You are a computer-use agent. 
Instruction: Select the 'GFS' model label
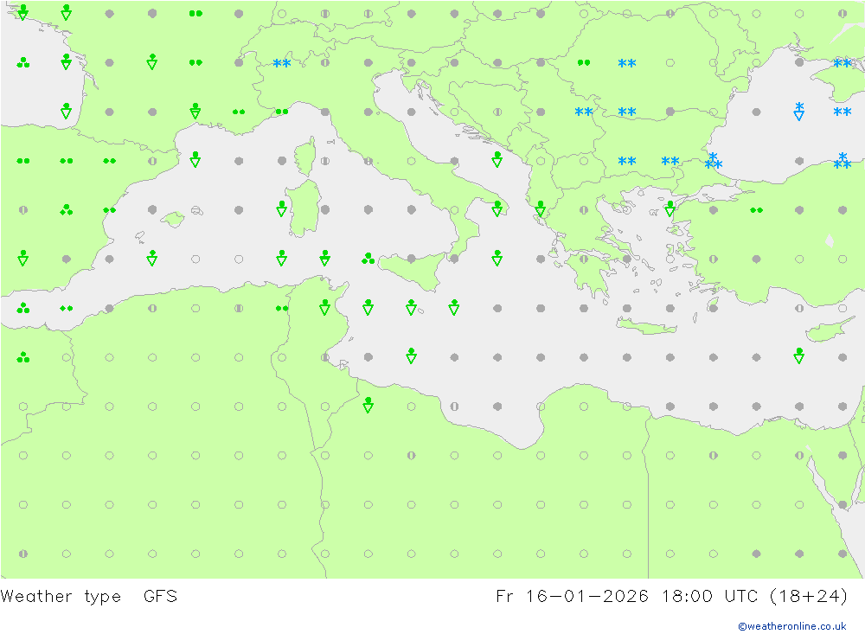click(161, 596)
